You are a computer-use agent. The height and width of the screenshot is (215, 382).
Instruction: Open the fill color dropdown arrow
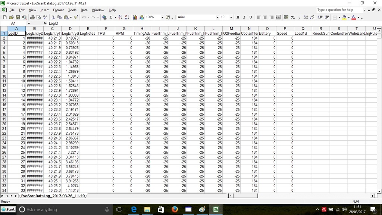349,17
